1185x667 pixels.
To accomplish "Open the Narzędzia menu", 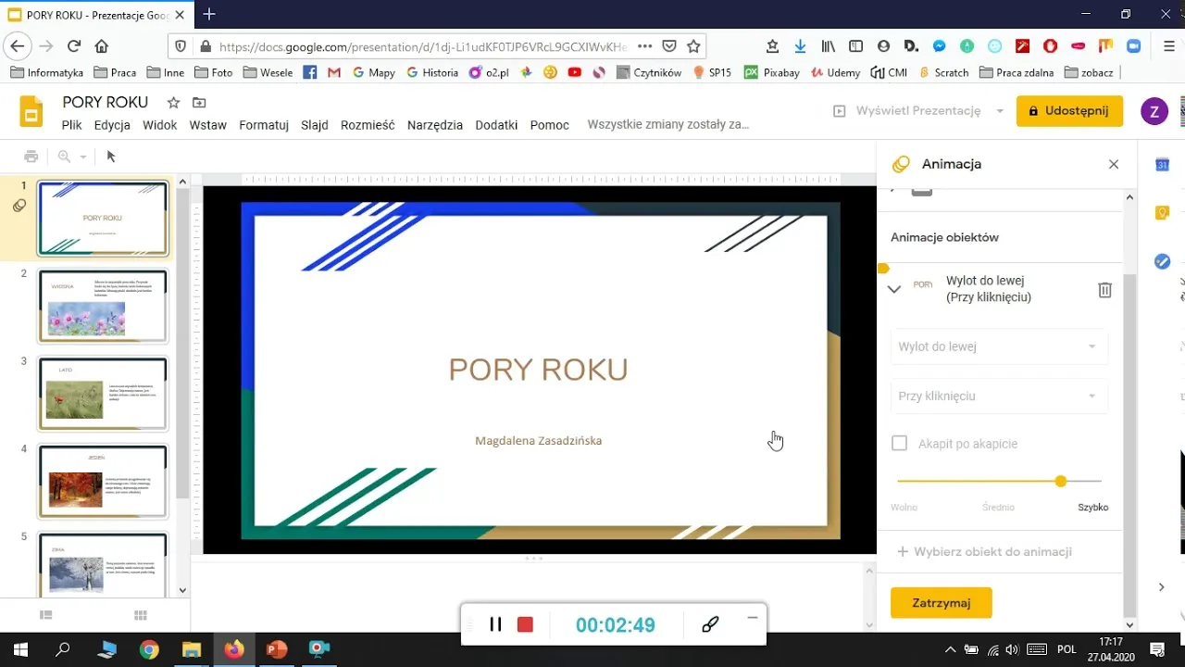I will [434, 124].
